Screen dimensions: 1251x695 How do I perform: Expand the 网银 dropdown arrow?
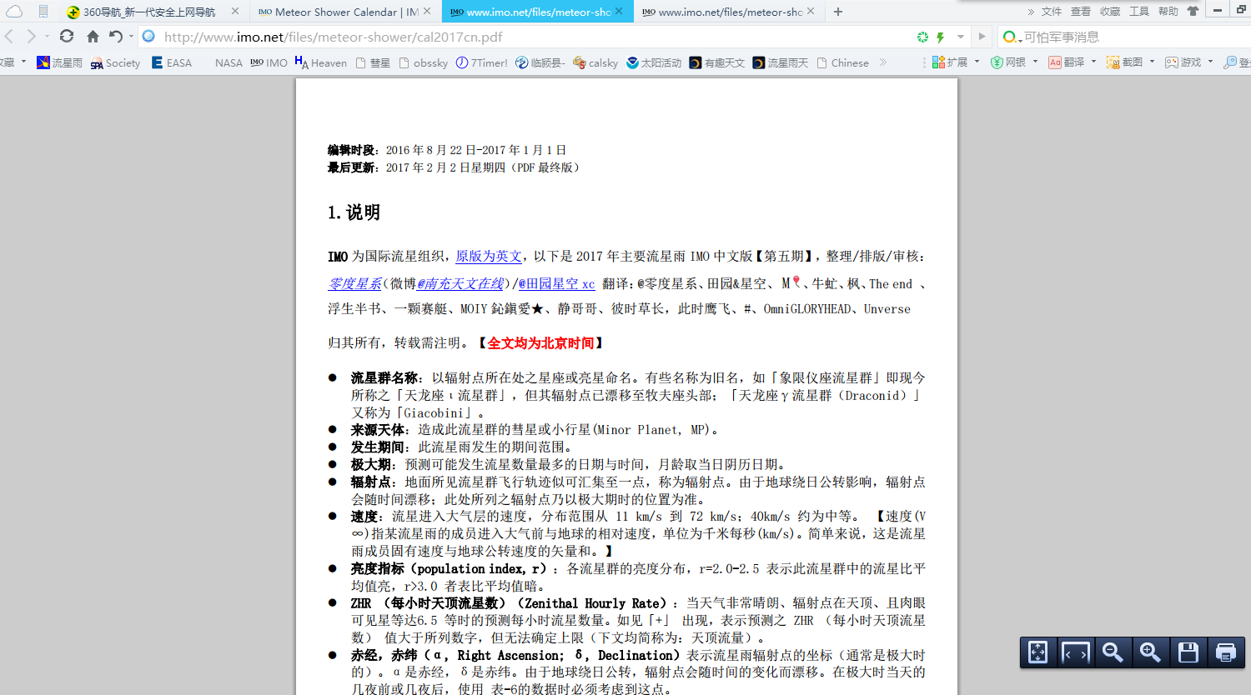tap(1035, 62)
